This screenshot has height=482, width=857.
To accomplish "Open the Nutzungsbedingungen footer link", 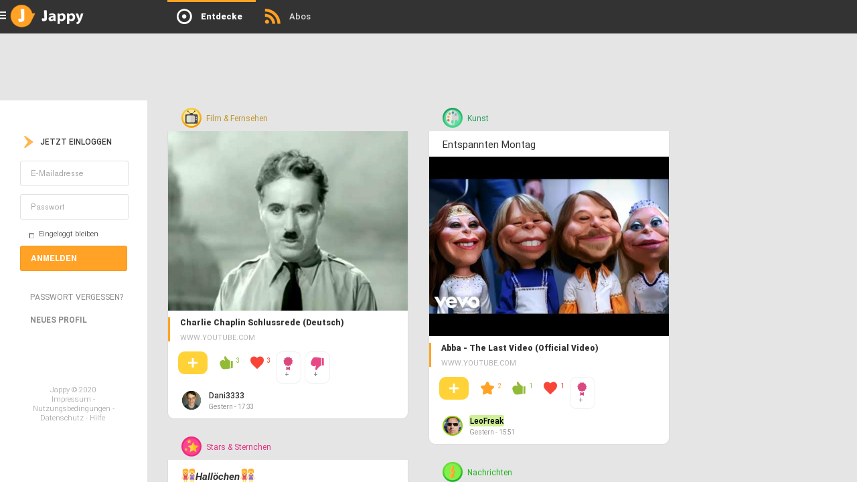I will [72, 408].
